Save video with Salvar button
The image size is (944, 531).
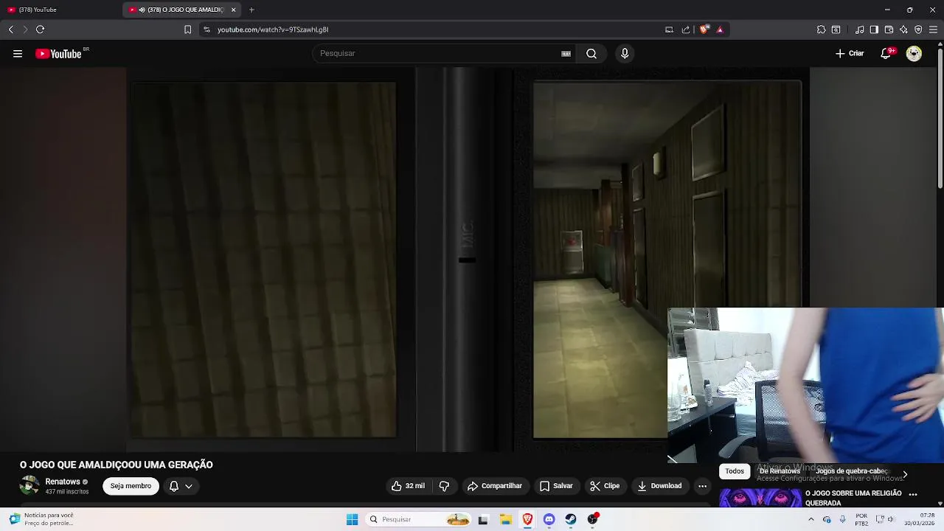(x=556, y=486)
